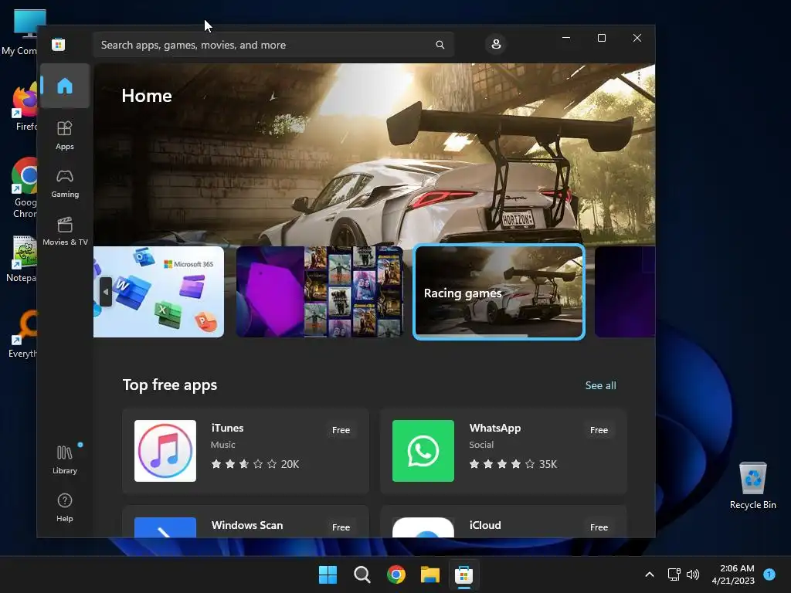Select the My Computer desktop icon
Viewport: 791px width, 593px height.
pyautogui.click(x=21, y=32)
